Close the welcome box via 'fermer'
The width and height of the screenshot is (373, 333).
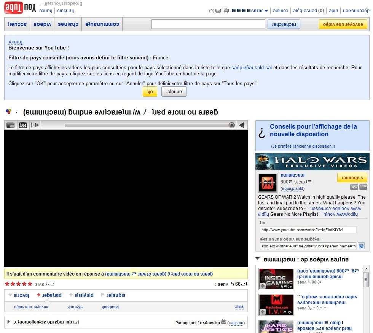15,42
